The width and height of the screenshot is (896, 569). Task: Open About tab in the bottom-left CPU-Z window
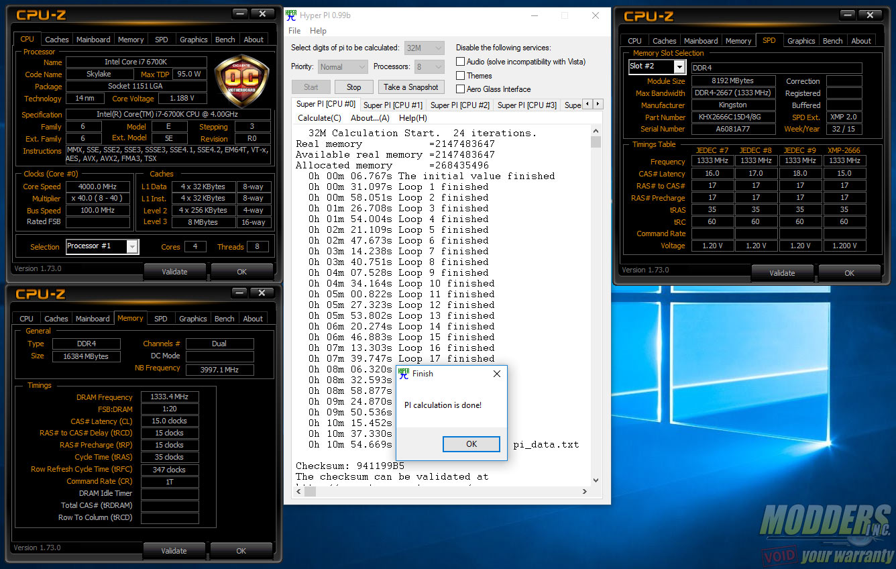tap(253, 319)
